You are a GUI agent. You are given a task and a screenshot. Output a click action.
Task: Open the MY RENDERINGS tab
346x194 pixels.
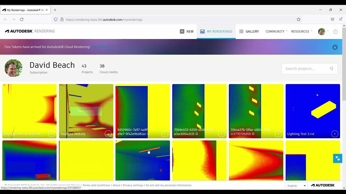216,32
